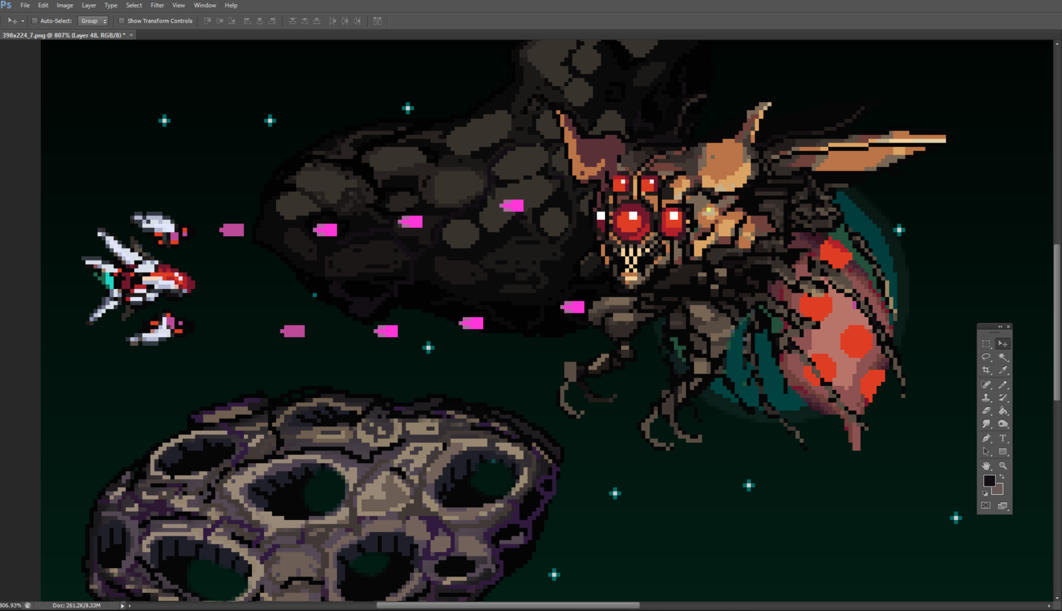Distribute left edges of layers
Viewport: 1062px width, 611px height.
tap(333, 21)
